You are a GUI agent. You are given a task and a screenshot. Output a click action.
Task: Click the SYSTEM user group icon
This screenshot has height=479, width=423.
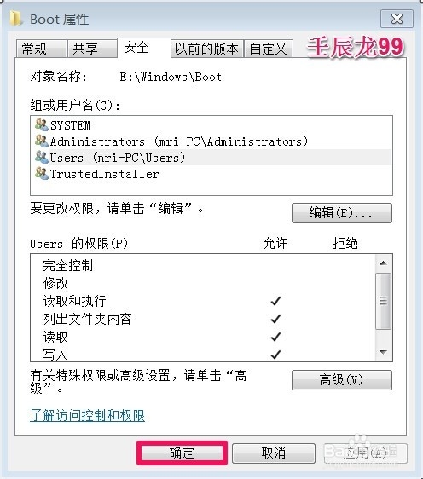[x=41, y=124]
